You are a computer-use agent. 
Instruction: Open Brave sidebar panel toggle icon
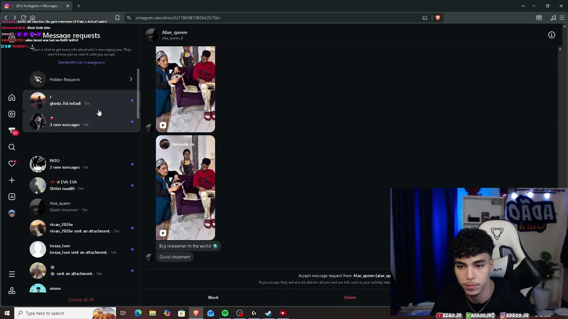pos(539,18)
